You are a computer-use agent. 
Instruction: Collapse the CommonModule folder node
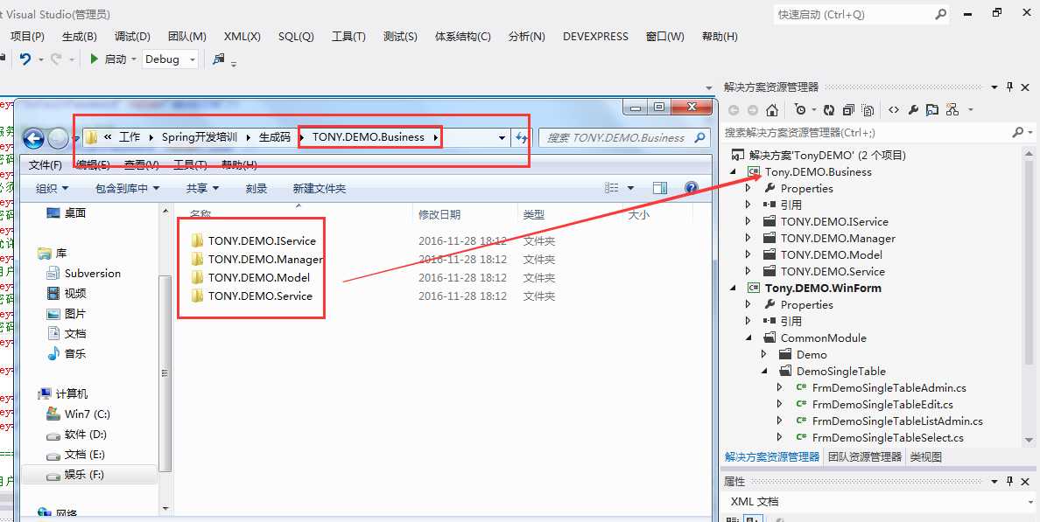coord(748,338)
